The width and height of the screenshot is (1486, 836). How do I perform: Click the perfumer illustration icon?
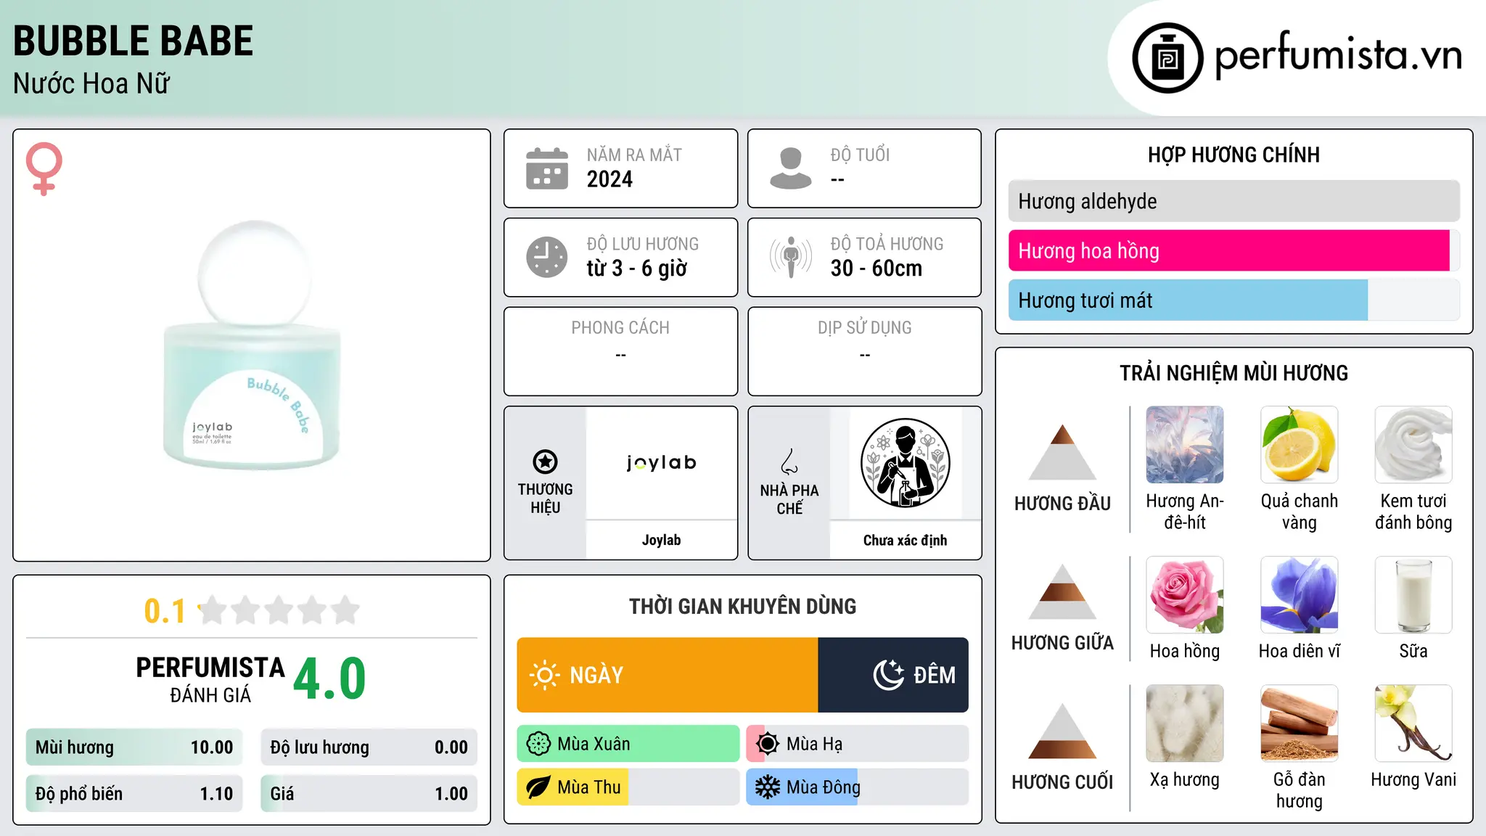click(x=905, y=463)
